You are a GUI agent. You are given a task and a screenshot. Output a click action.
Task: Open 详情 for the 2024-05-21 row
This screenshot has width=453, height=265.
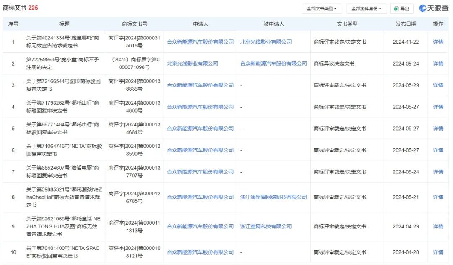438,197
